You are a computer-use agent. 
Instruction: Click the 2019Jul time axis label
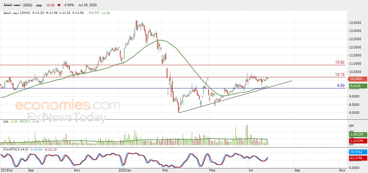click(7, 171)
